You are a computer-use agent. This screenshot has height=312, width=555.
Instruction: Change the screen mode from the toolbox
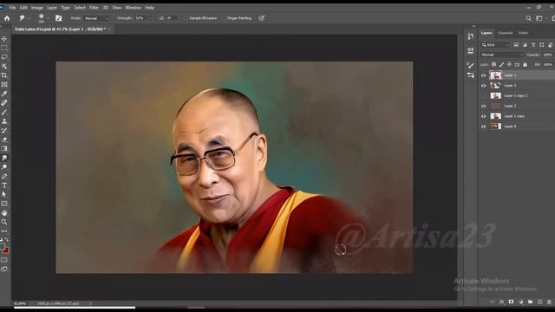(x=4, y=270)
